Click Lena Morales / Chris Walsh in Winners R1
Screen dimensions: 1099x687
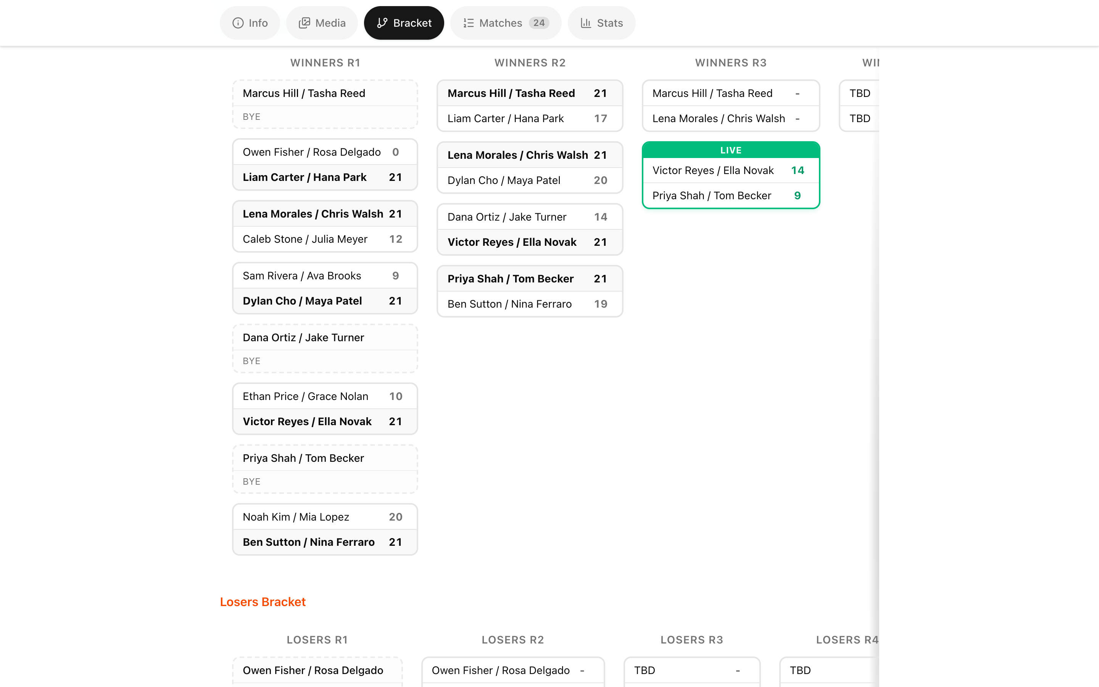pos(325,214)
